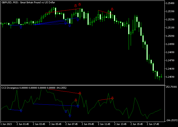This screenshot has width=178, height=127.
Task: Select the 1.24690 price scale label
Action: [x=170, y=69]
